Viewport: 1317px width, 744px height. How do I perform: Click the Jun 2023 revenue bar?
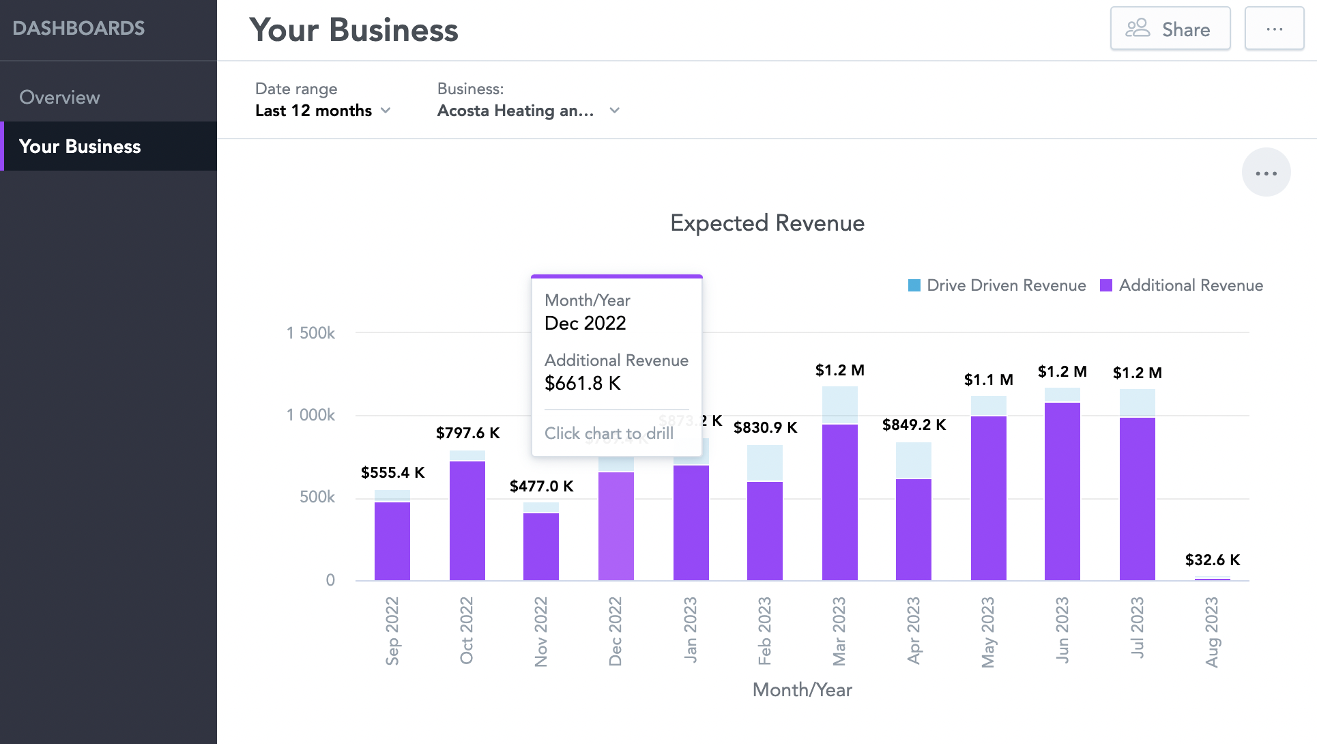point(1062,491)
